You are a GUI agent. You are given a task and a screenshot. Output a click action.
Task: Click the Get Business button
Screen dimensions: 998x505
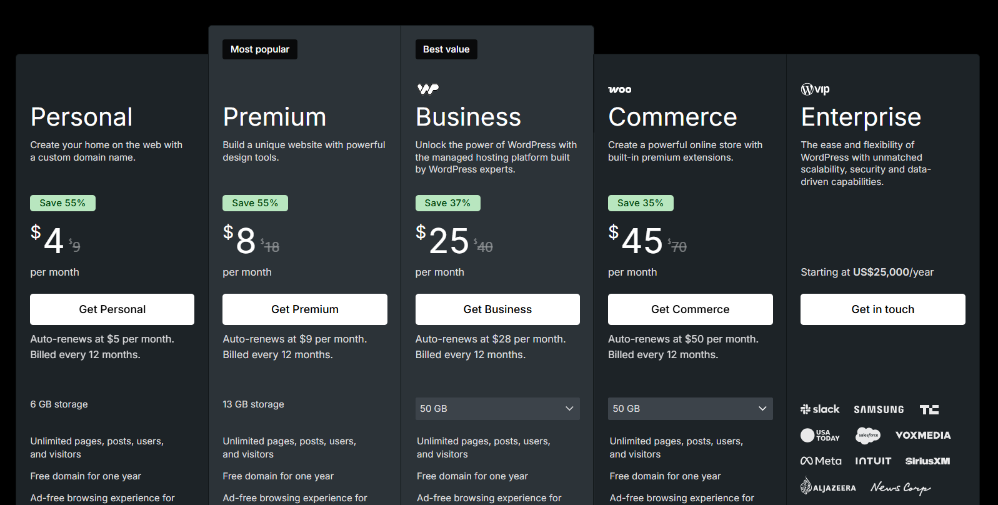tap(497, 309)
